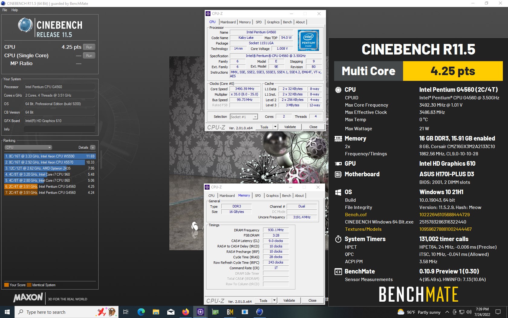Open Graphics tab in lower CPU-Z
Viewport: 508px width, 318px height.
coord(272,196)
